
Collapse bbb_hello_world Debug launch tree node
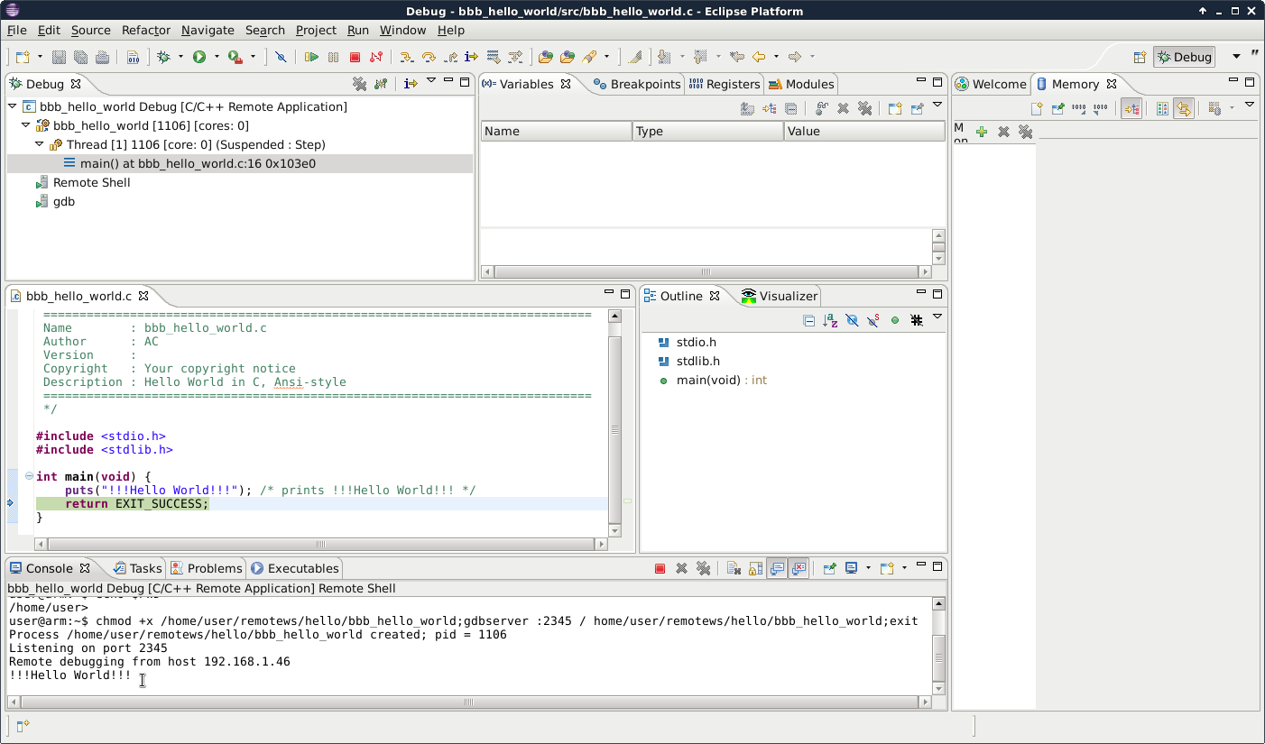13,106
